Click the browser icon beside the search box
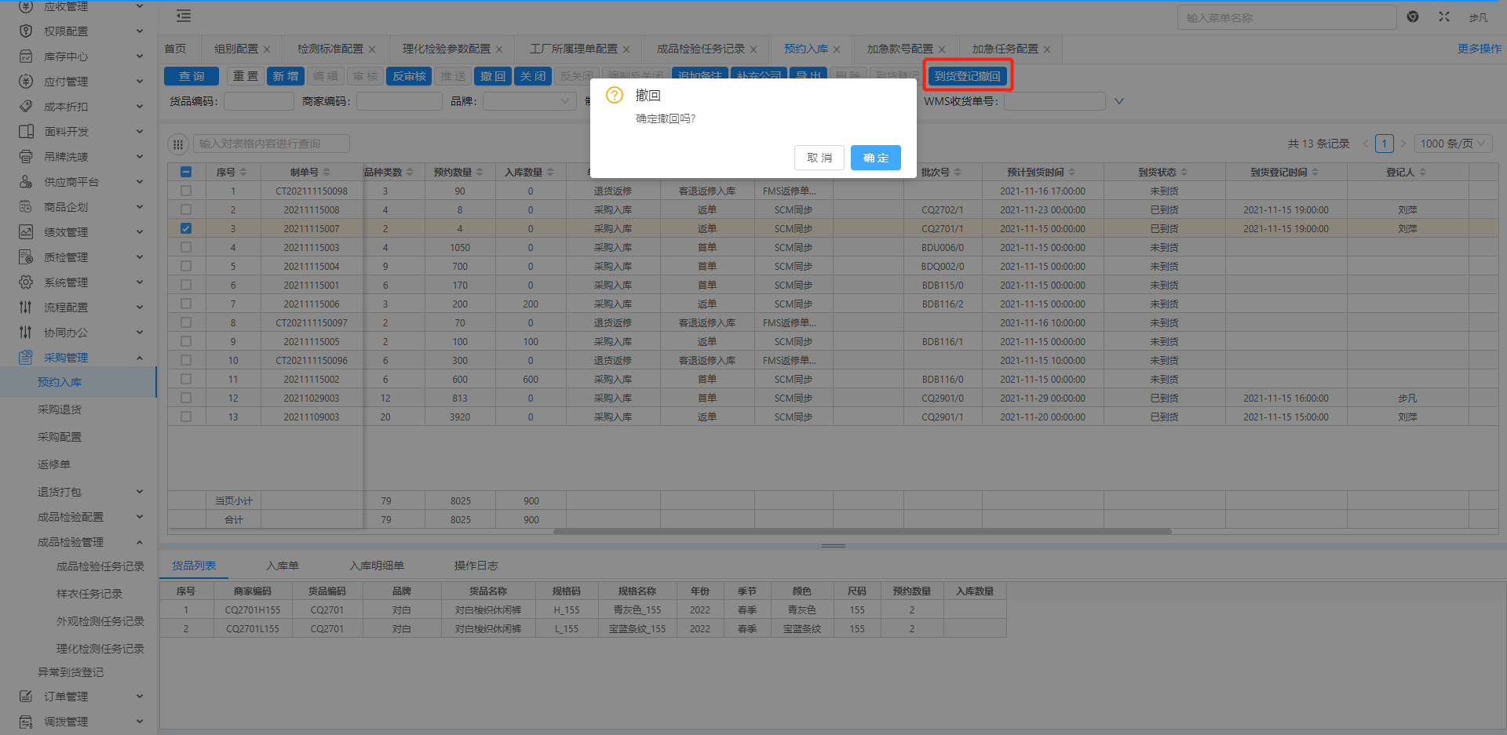 click(1413, 16)
